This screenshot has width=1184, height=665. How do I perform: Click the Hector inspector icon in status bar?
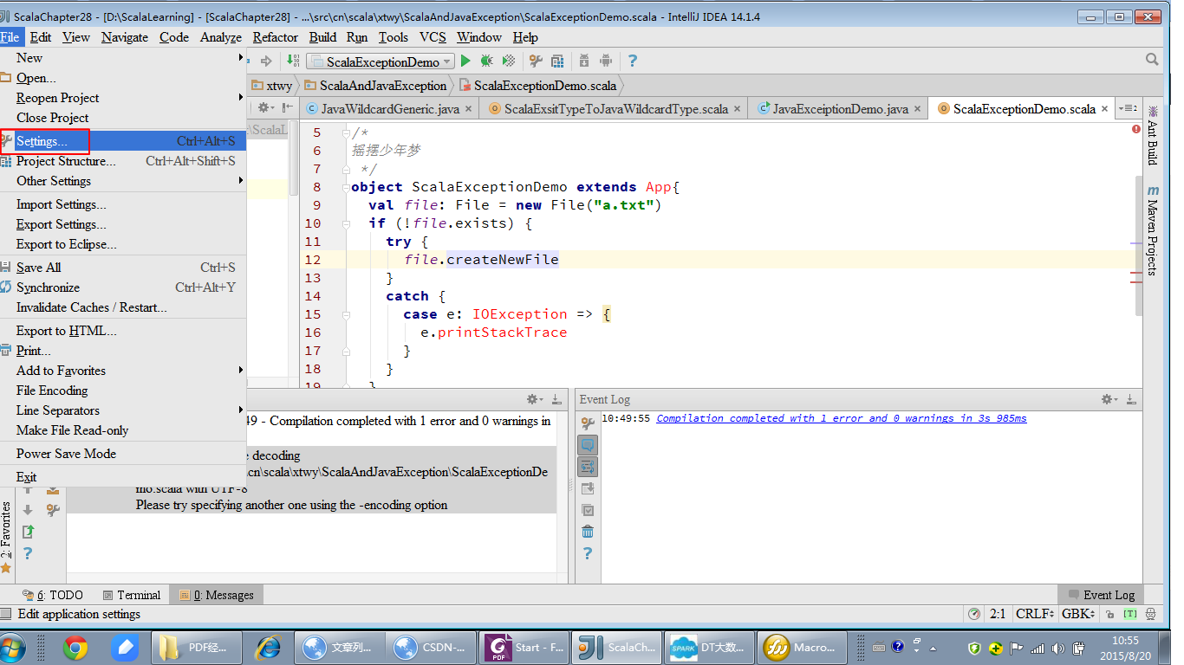tap(1149, 614)
